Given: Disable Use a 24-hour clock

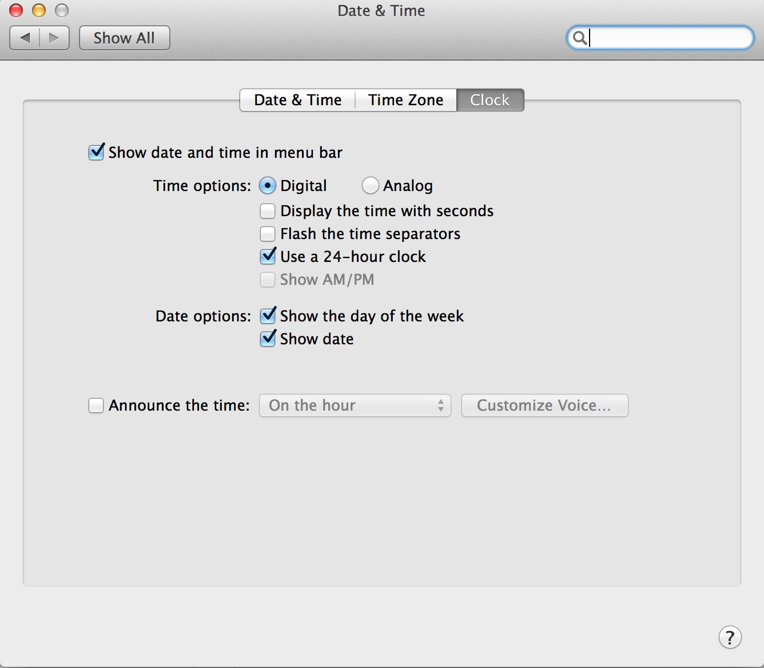Looking at the screenshot, I should 268,256.
